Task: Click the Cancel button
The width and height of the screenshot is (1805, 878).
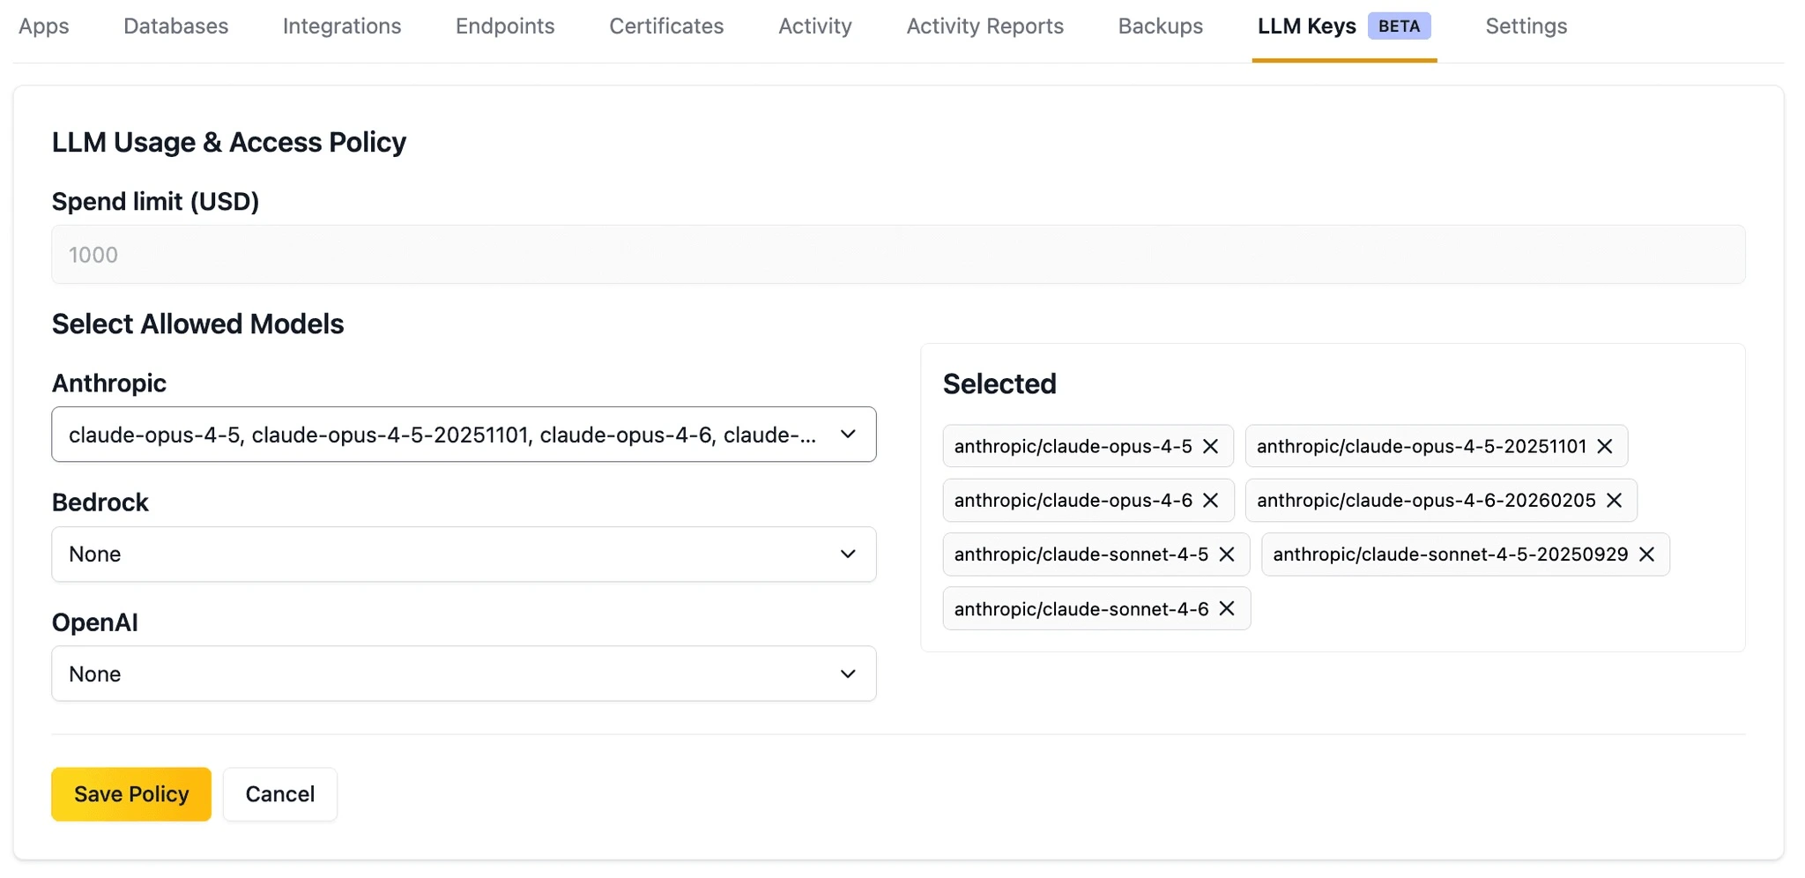Action: click(280, 794)
